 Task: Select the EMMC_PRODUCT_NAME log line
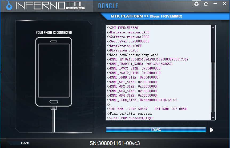tap(139, 64)
